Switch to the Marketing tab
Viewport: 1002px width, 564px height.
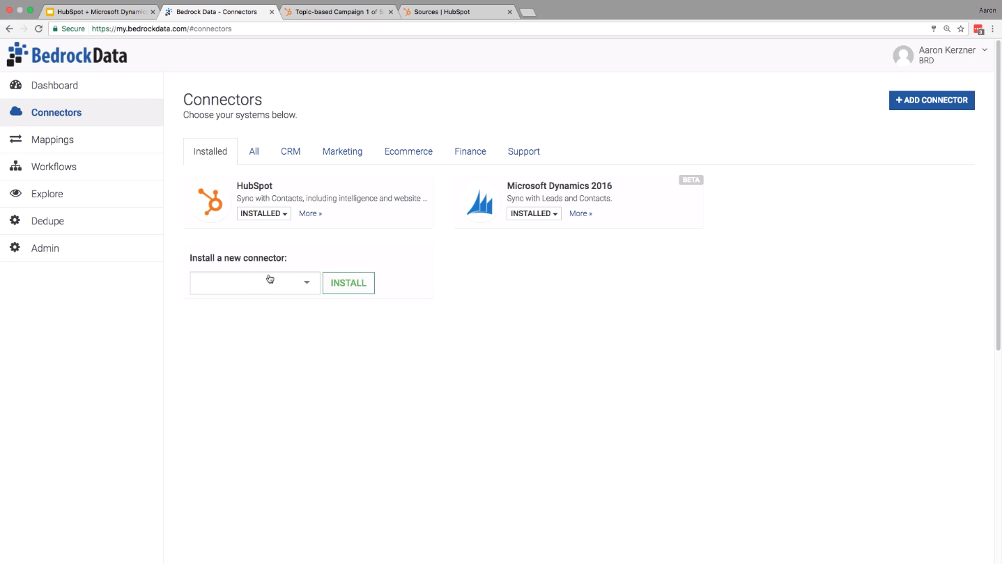pos(342,151)
